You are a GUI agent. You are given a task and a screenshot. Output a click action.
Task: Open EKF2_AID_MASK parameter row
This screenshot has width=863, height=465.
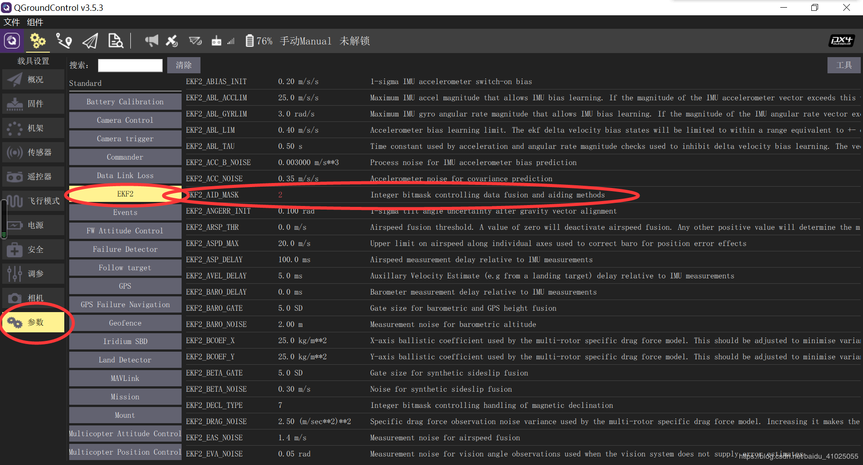point(523,195)
